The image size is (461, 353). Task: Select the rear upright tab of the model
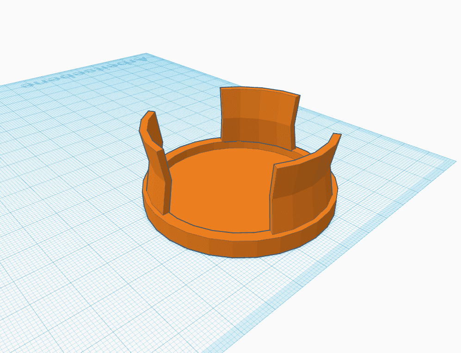tap(259, 117)
